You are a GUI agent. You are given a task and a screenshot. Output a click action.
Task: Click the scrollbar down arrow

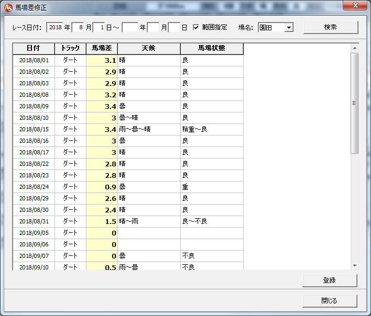tap(355, 266)
